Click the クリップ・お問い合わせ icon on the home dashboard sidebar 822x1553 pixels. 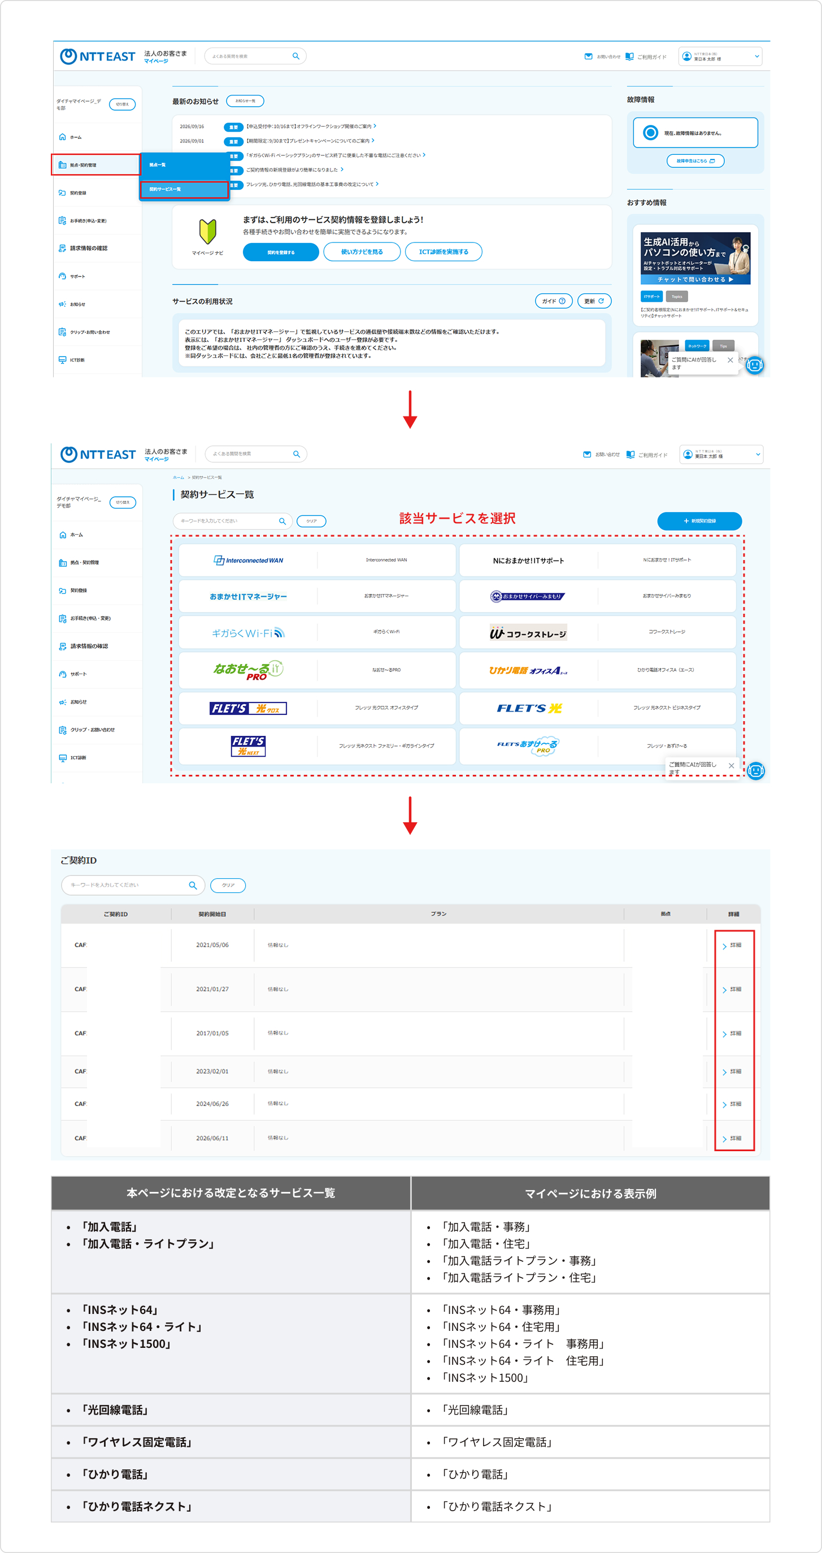(x=62, y=332)
